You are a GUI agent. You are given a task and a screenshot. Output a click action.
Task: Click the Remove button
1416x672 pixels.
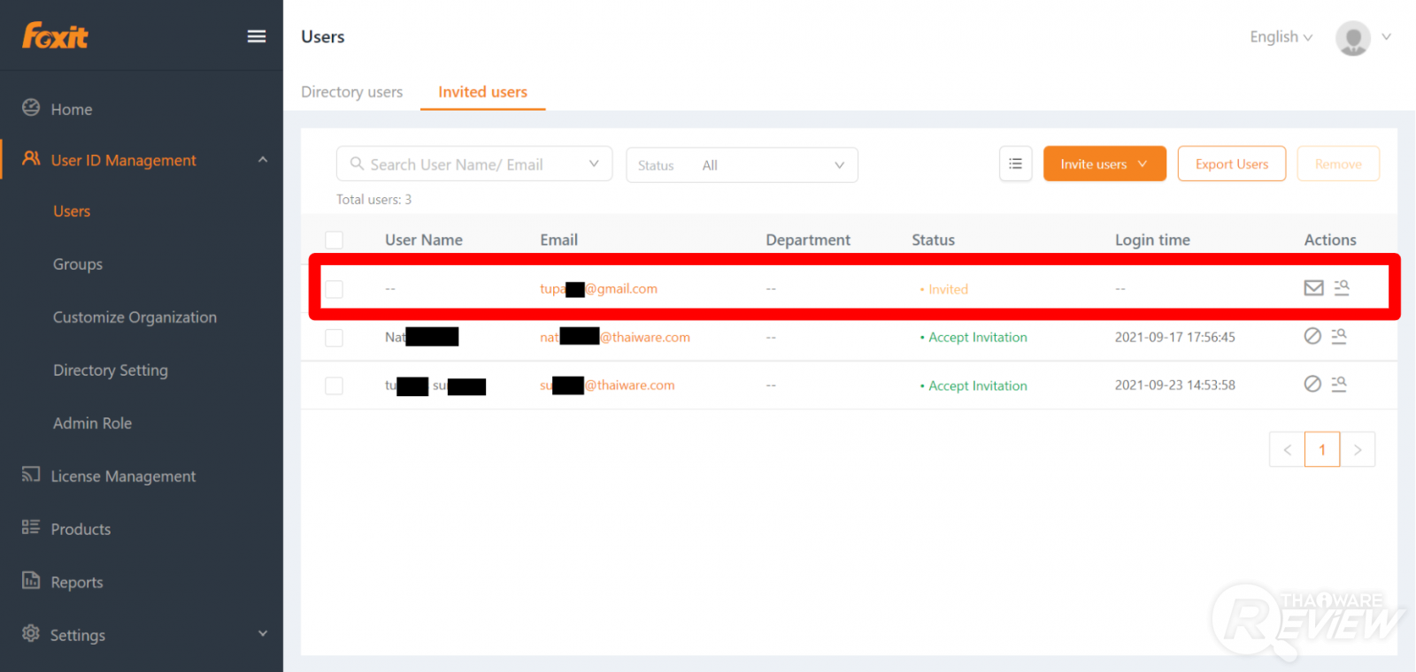tap(1338, 164)
